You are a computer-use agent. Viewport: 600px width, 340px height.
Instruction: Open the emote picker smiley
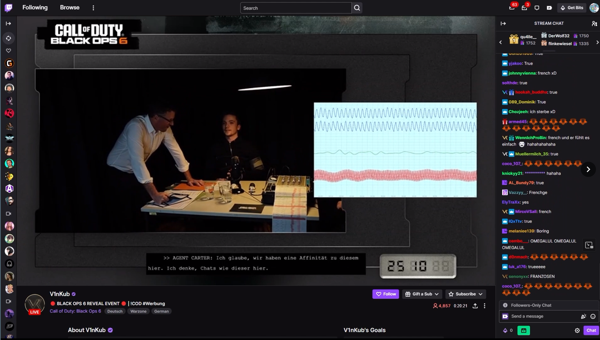coord(593,316)
